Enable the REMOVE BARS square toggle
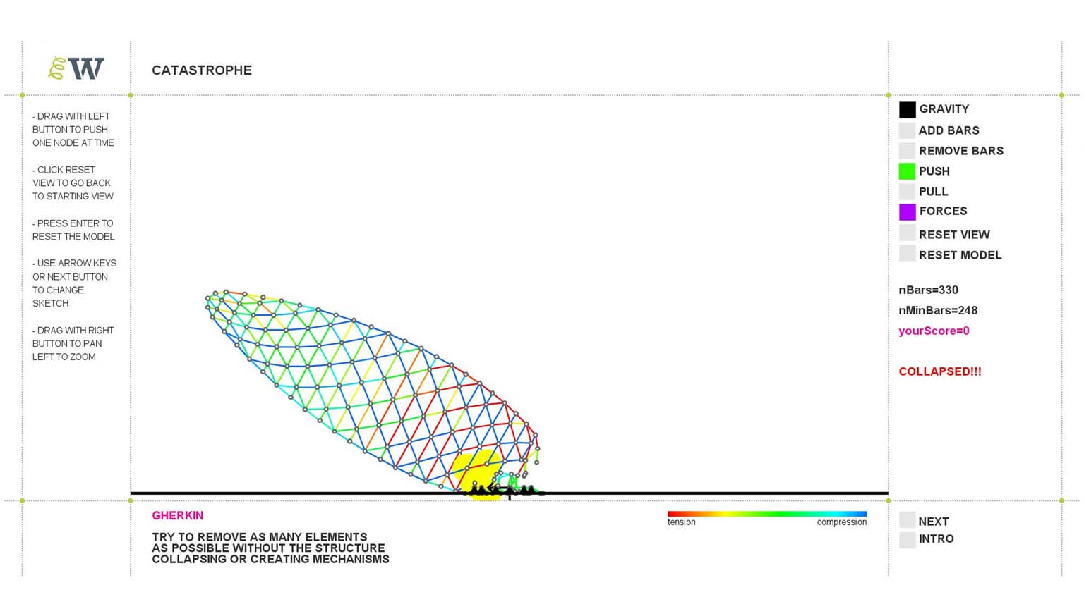Screen dimensions: 1084x609 (x=907, y=151)
